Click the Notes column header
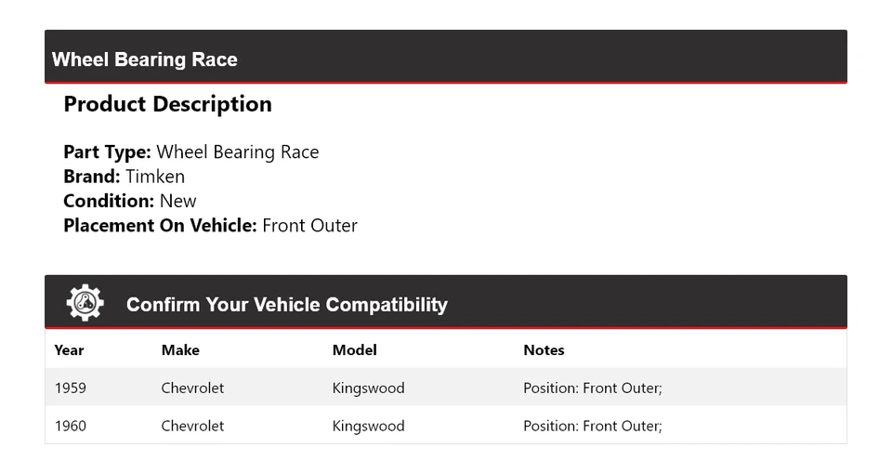Viewport: 892px width, 474px height. point(544,350)
